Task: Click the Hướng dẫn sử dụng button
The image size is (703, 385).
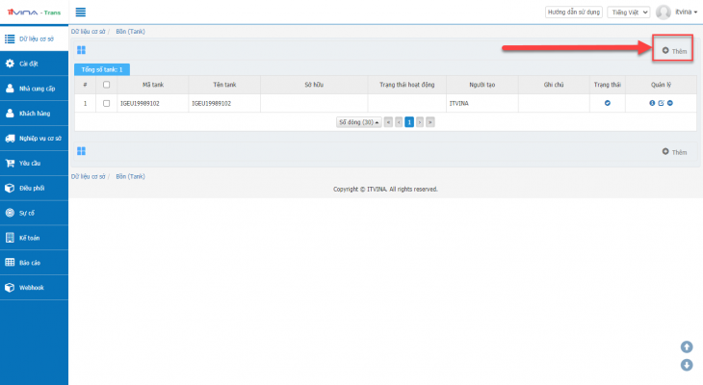Action: point(573,13)
